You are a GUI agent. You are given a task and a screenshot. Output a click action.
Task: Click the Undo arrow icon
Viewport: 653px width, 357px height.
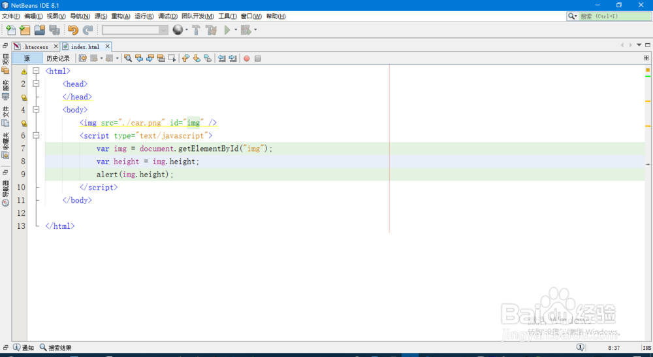point(73,30)
